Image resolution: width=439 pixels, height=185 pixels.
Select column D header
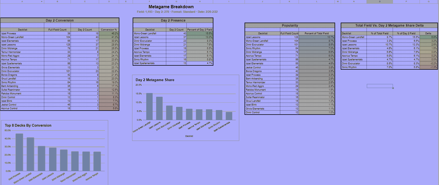pyautogui.click(x=109, y=2)
